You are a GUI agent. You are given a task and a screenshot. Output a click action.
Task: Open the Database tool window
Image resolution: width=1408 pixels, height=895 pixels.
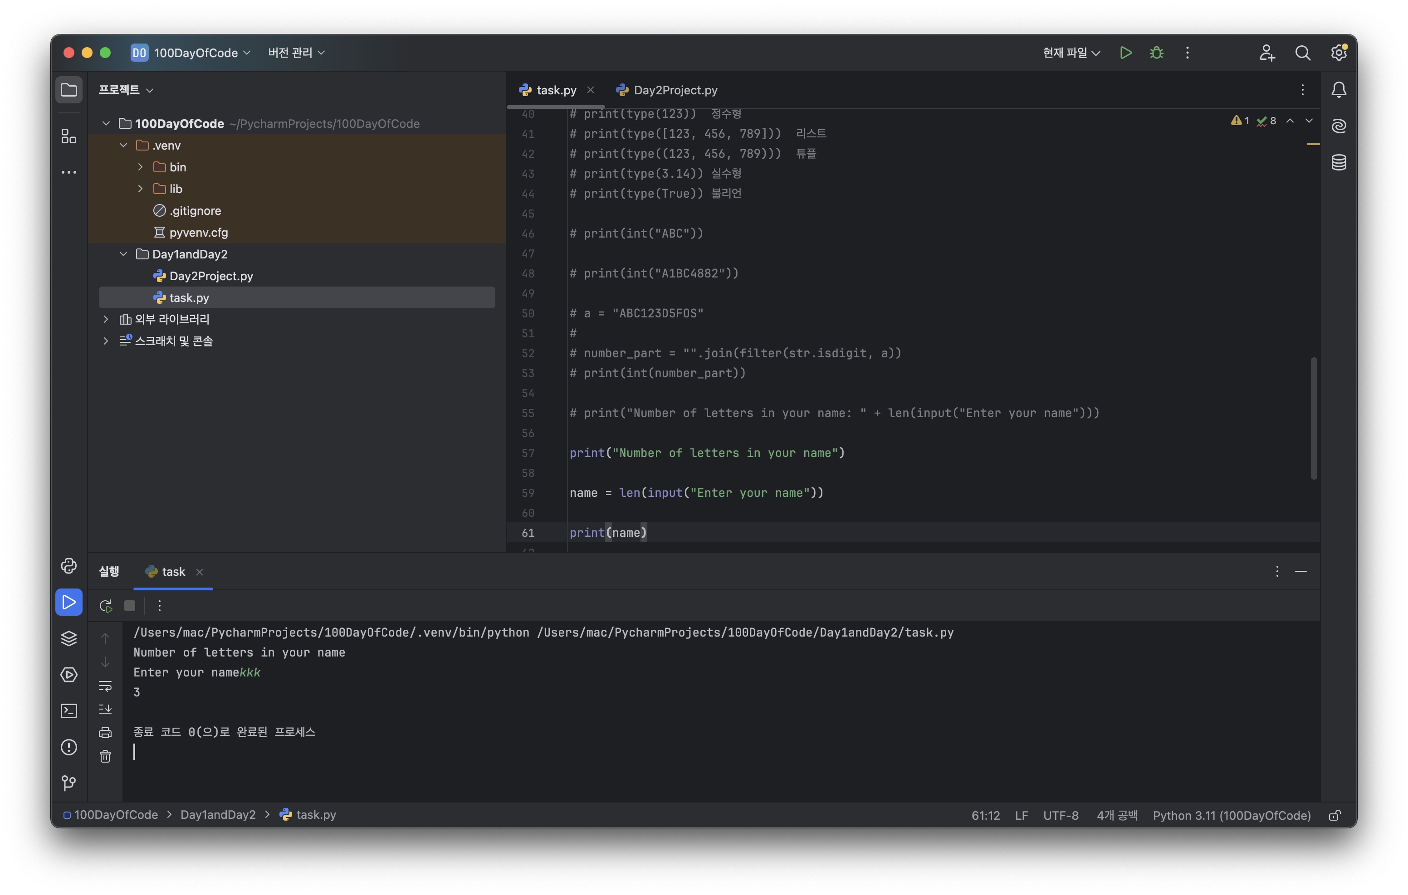[x=1339, y=162]
